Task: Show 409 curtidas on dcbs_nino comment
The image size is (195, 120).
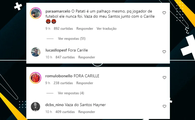Action: click(x=65, y=112)
